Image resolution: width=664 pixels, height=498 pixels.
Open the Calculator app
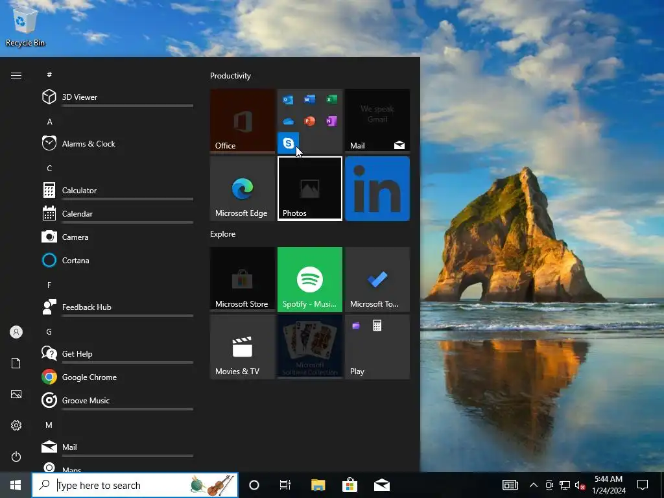click(117, 190)
